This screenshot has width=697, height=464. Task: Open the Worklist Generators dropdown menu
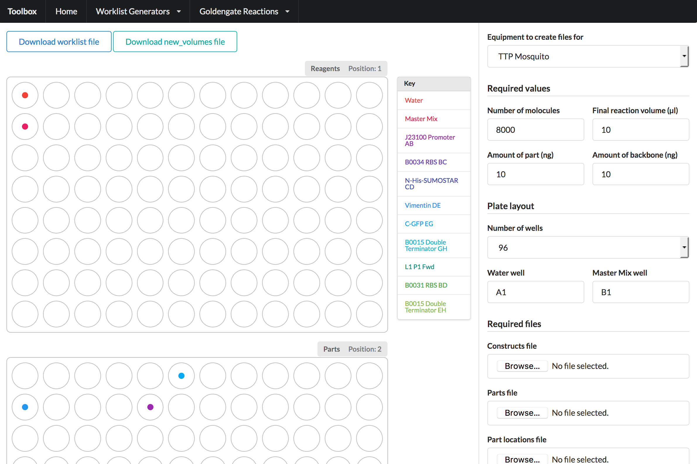click(138, 11)
